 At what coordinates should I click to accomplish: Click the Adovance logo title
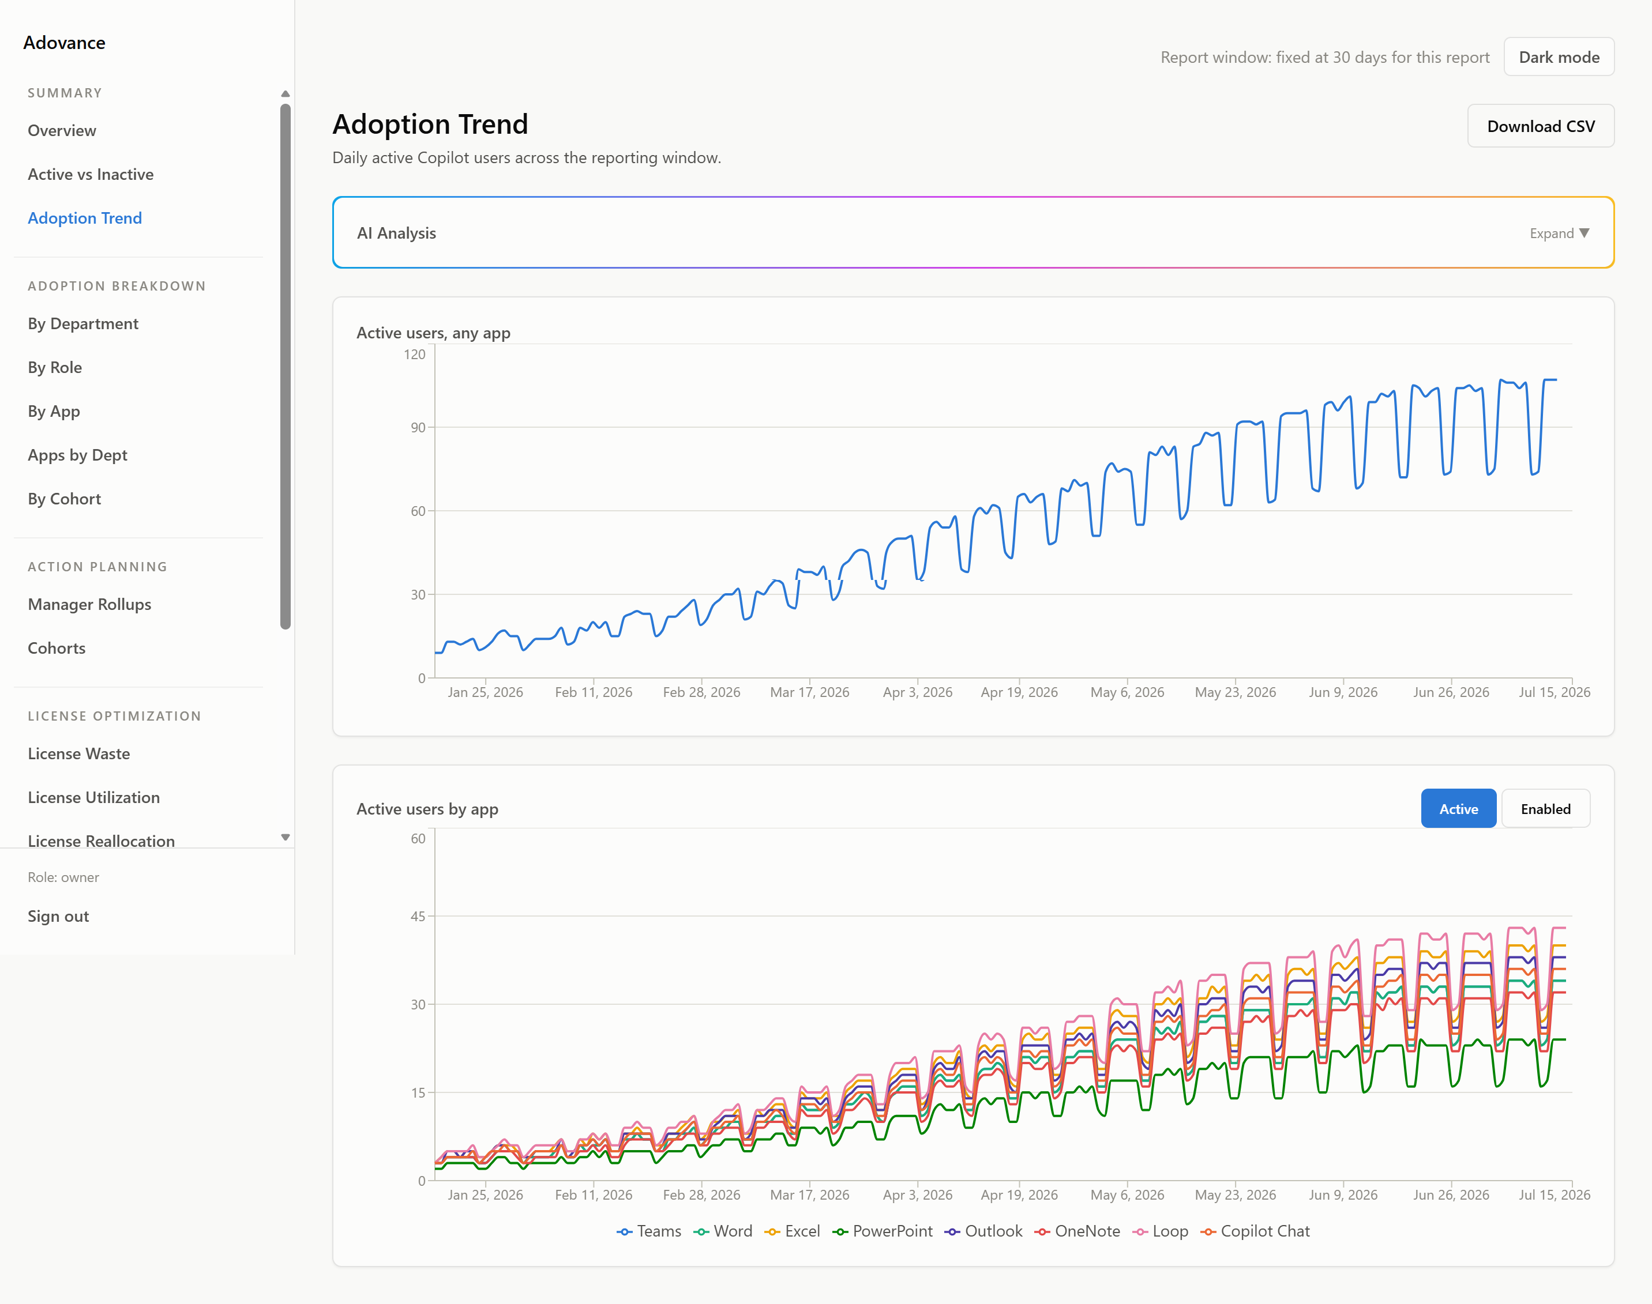click(64, 43)
